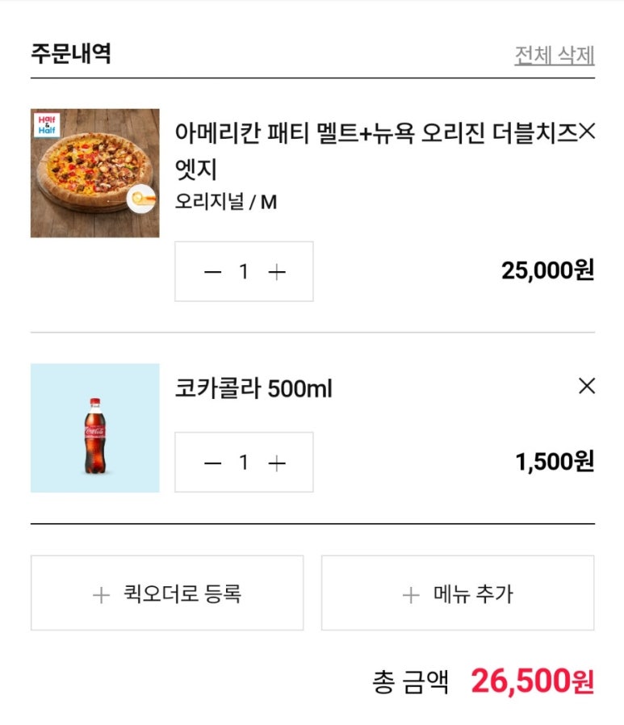The height and width of the screenshot is (725, 624).
Task: Select the 코카콜라 500ml item name
Action: click(x=253, y=389)
